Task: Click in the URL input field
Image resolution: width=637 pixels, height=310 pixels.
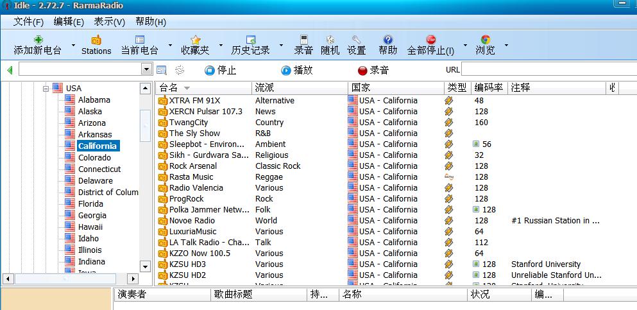Action: pyautogui.click(x=549, y=69)
